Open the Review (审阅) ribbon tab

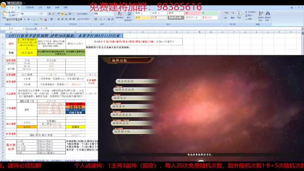pos(57,8)
